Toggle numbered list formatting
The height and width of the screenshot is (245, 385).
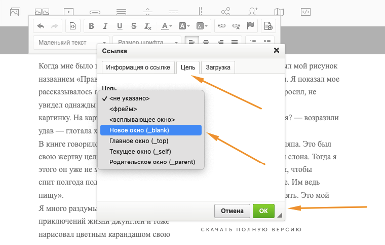pos(253,42)
